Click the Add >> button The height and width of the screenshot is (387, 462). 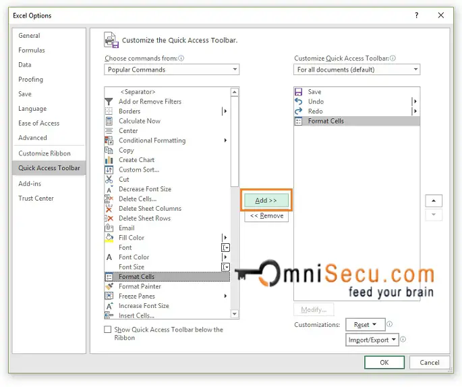tap(266, 201)
